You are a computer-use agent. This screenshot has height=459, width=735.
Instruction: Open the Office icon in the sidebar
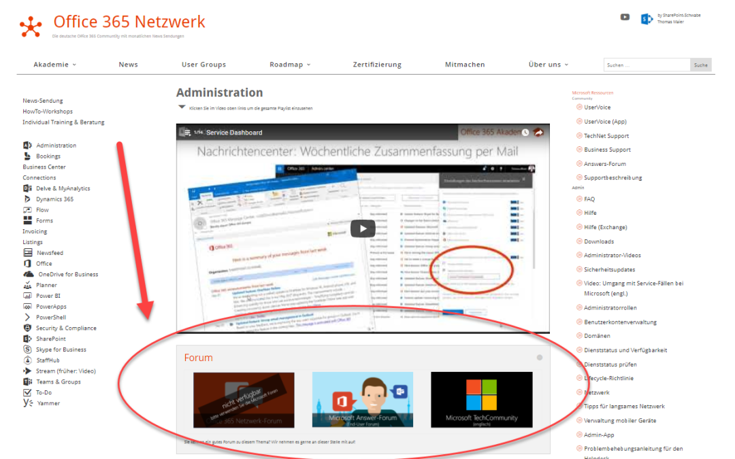click(x=28, y=264)
